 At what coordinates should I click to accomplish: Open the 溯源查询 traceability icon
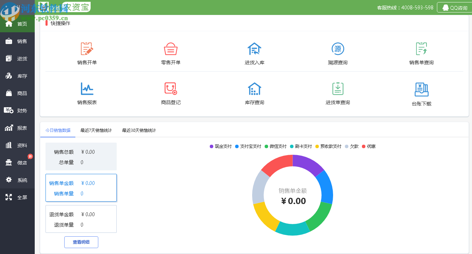(x=338, y=49)
